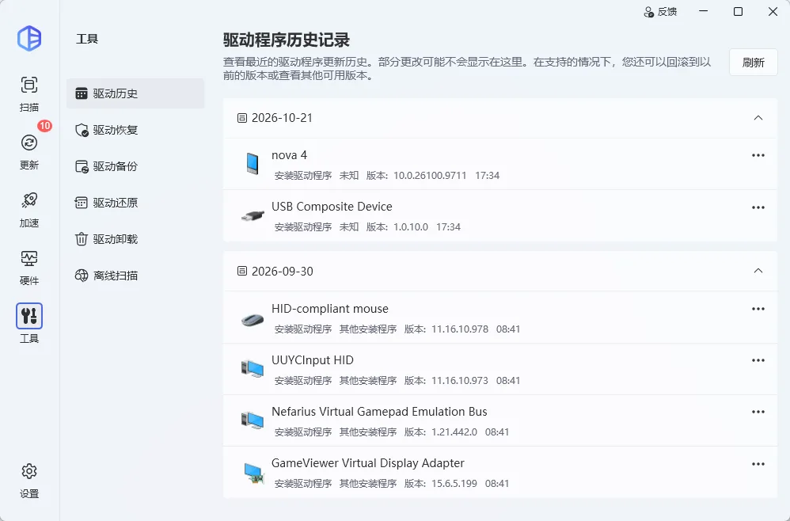Screen dimensions: 790x521
Task: Open more options for UUYCInput HID
Action: [758, 360]
